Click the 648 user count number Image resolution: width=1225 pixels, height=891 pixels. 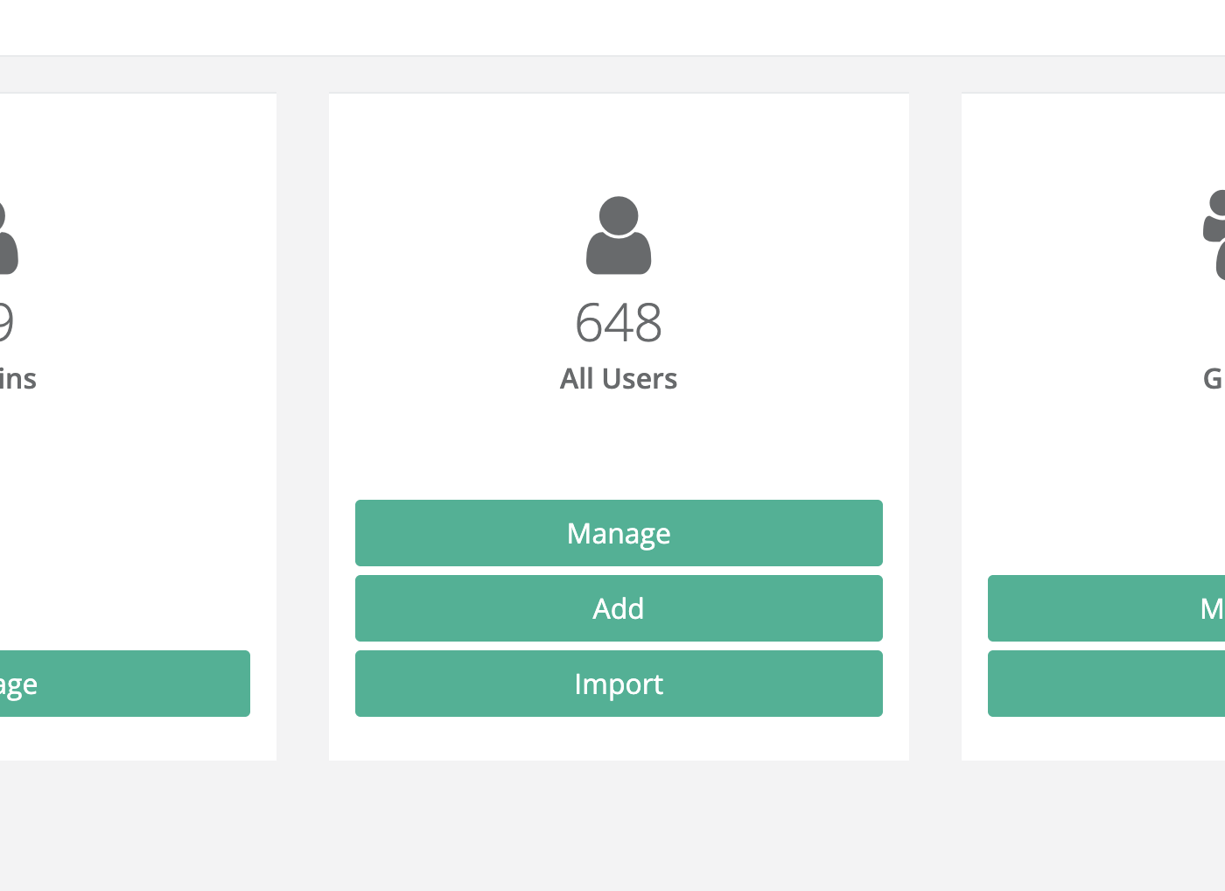coord(618,321)
